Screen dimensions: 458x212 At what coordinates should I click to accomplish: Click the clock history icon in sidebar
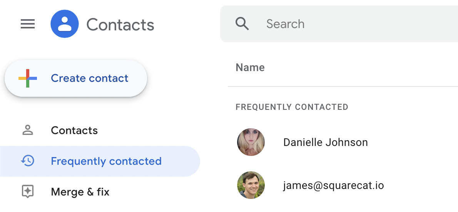pos(28,161)
